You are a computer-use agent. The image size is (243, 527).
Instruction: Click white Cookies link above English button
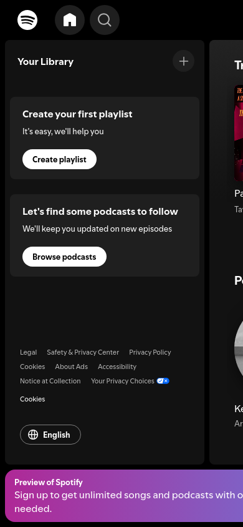click(32, 399)
